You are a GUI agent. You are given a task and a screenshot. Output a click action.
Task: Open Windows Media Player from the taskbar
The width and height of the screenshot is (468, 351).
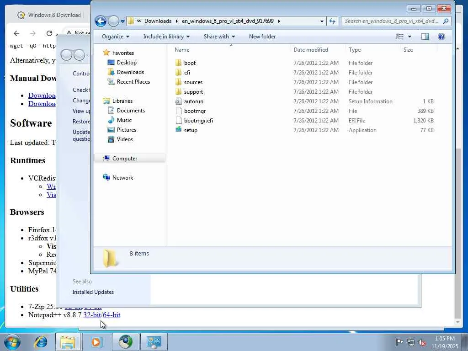point(96,342)
